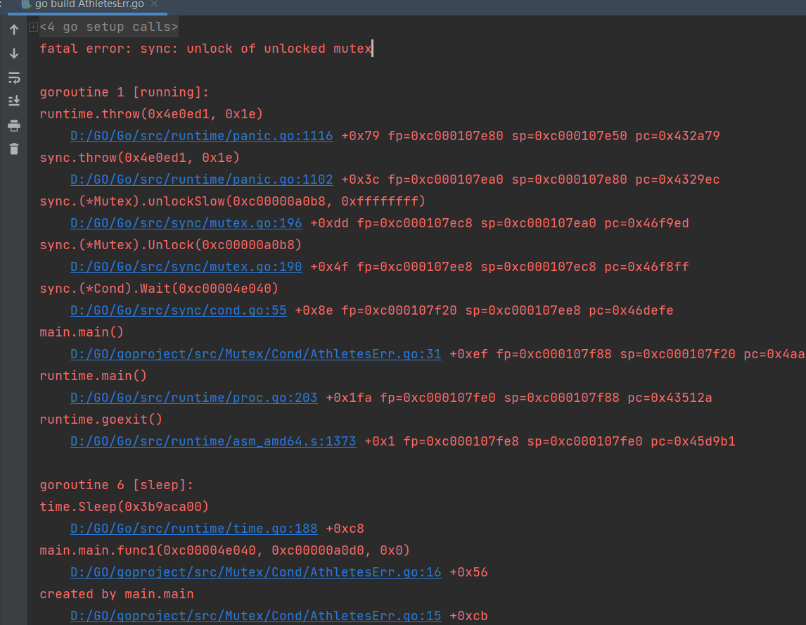Click the 'goroutine 6 [sleep]:' line

pos(117,485)
